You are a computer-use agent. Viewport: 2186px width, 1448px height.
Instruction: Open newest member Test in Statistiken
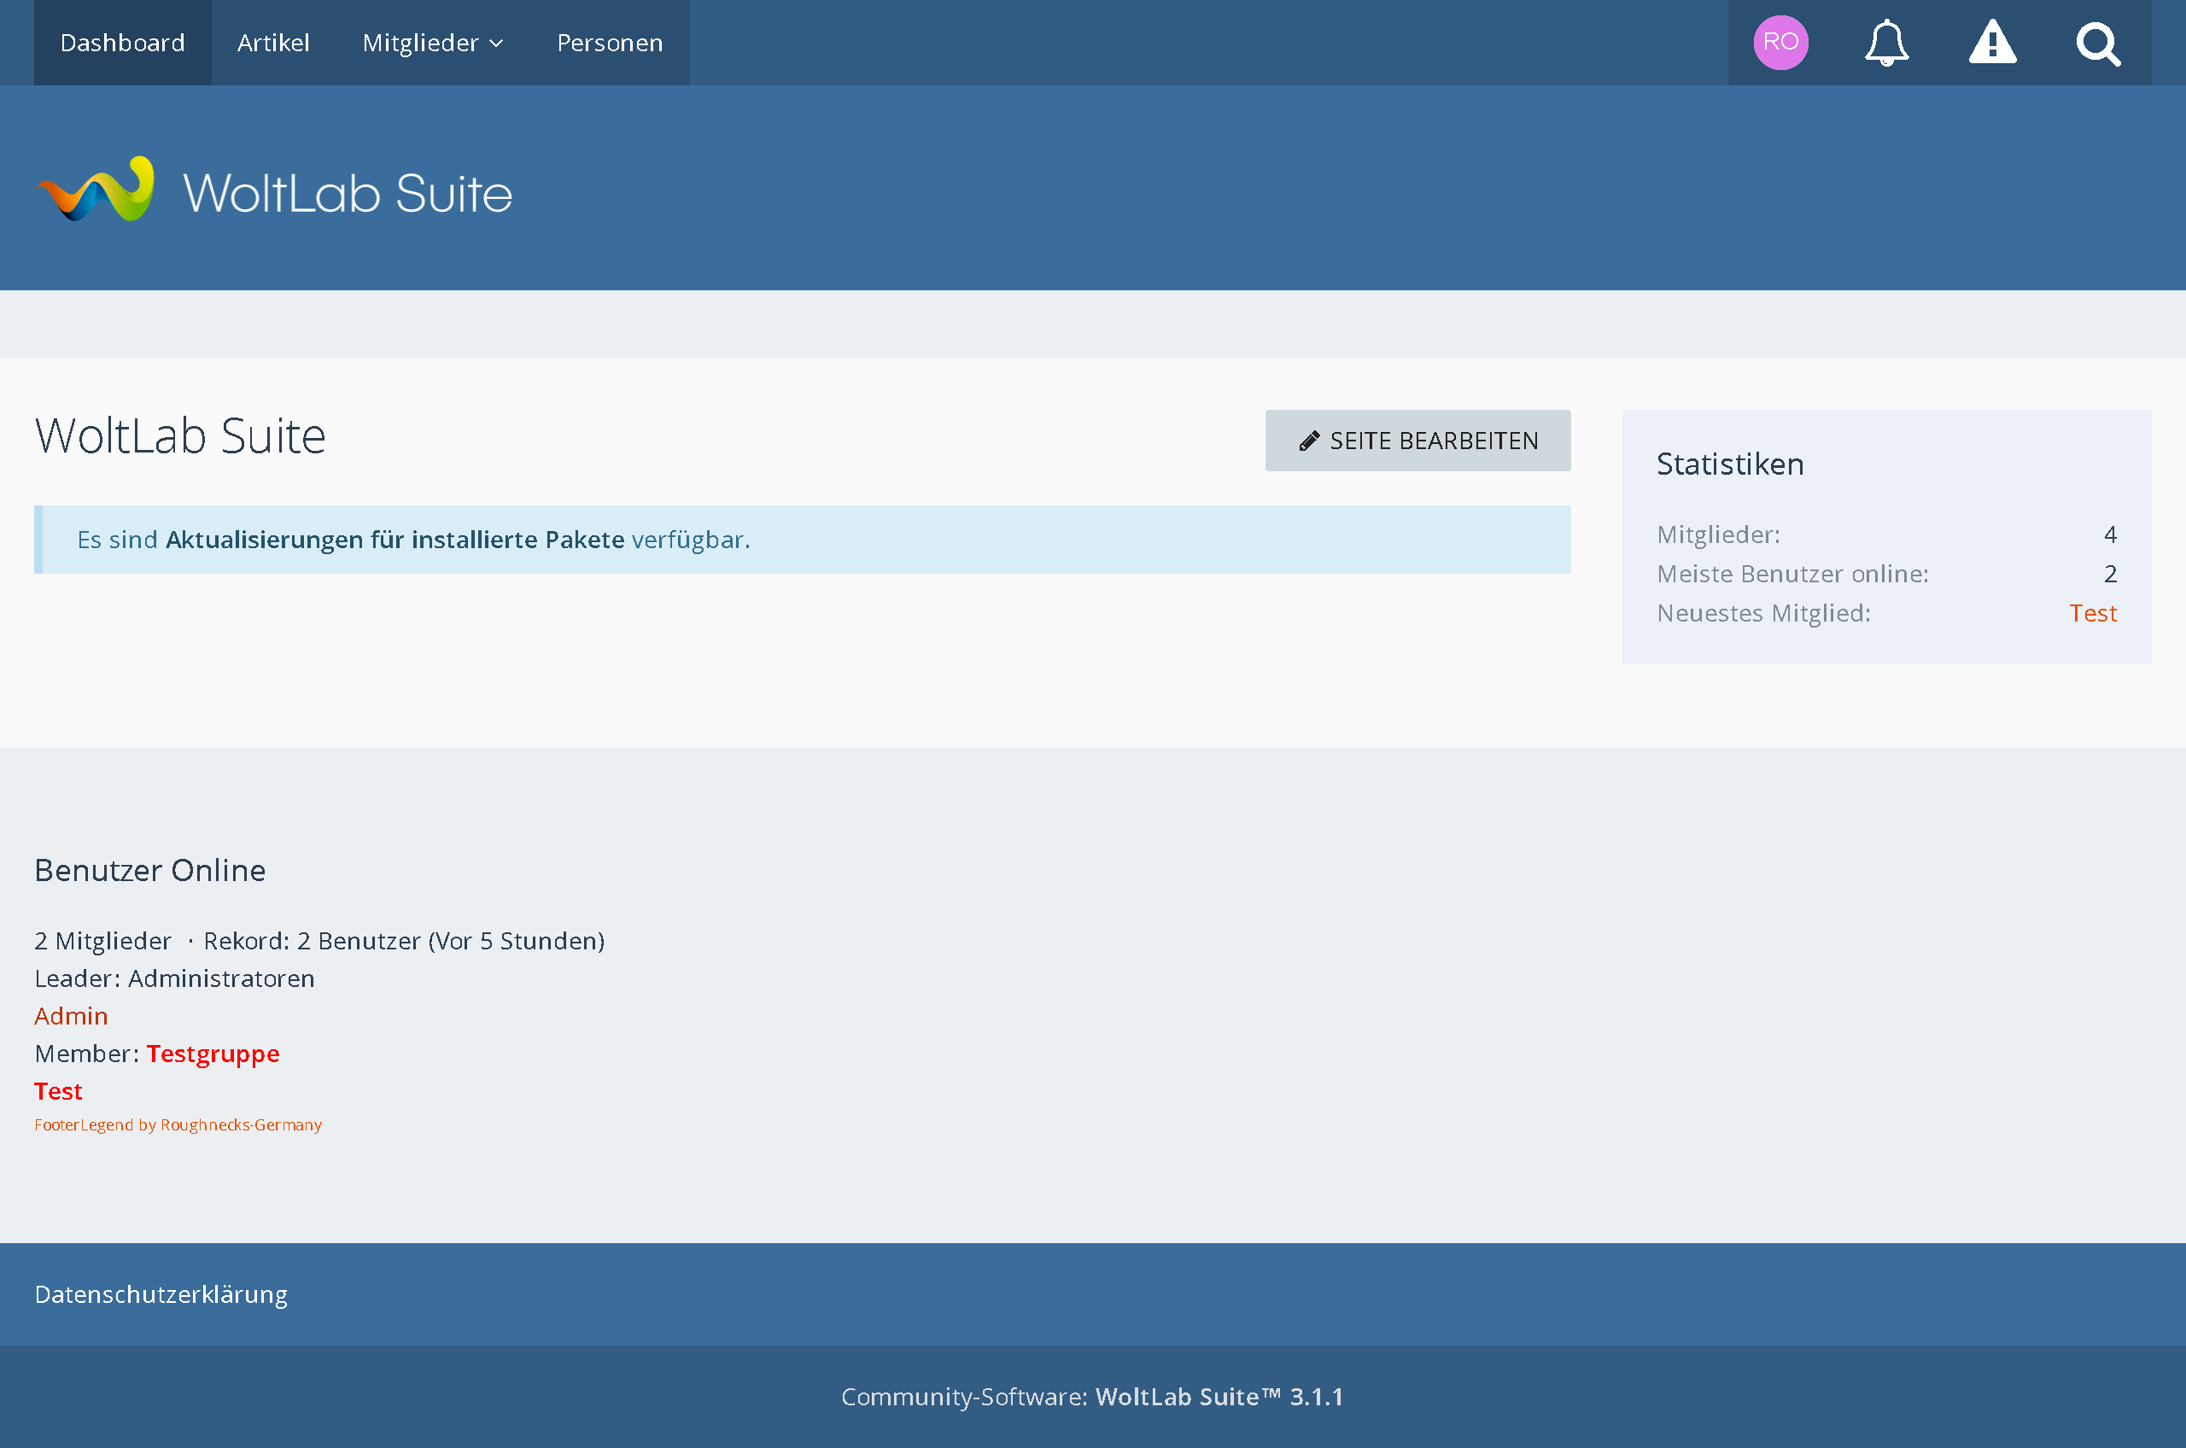tap(2093, 613)
